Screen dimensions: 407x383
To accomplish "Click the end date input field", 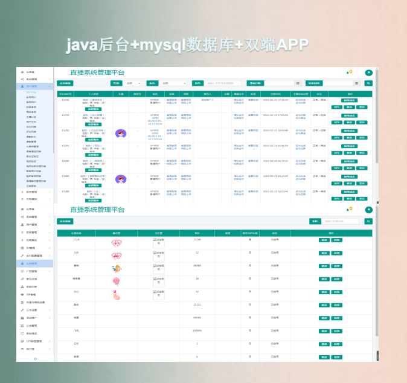I will pos(338,83).
